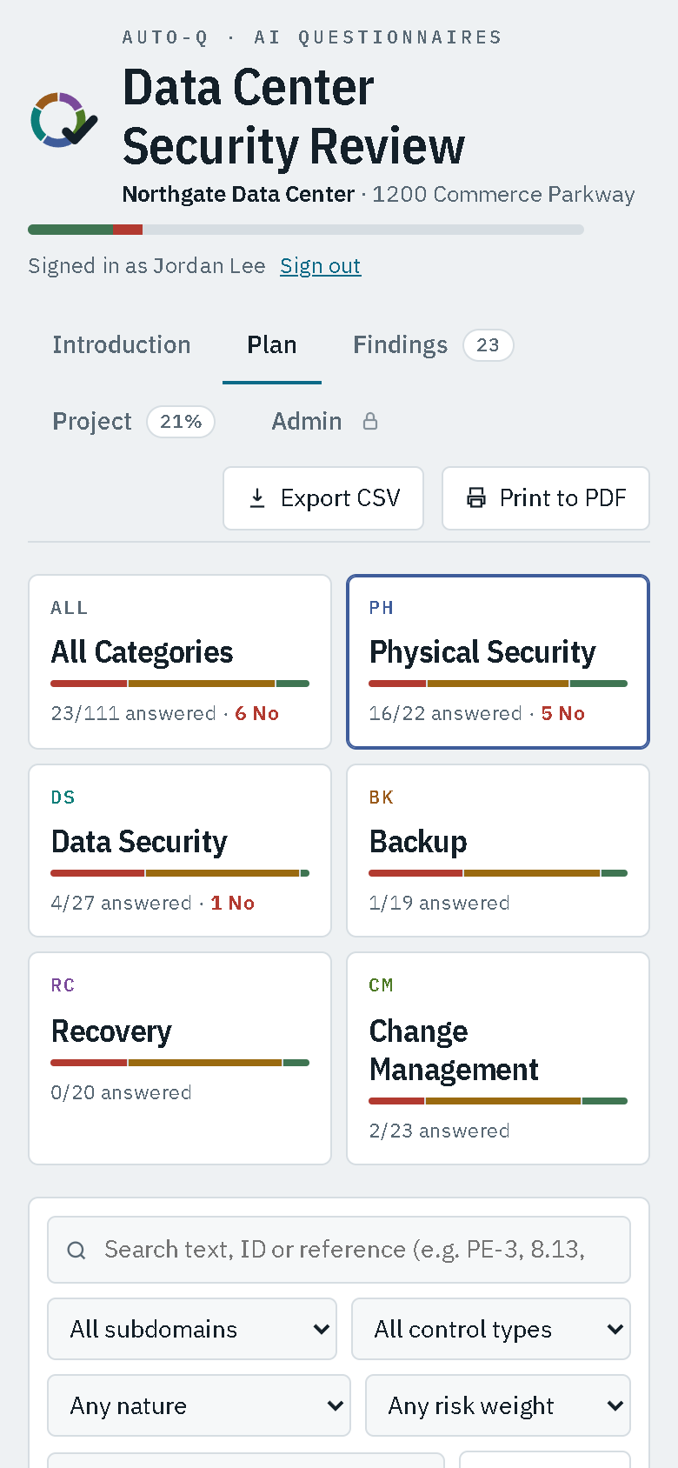Click the overall progress bar under header
This screenshot has width=678, height=1468.
tap(306, 230)
